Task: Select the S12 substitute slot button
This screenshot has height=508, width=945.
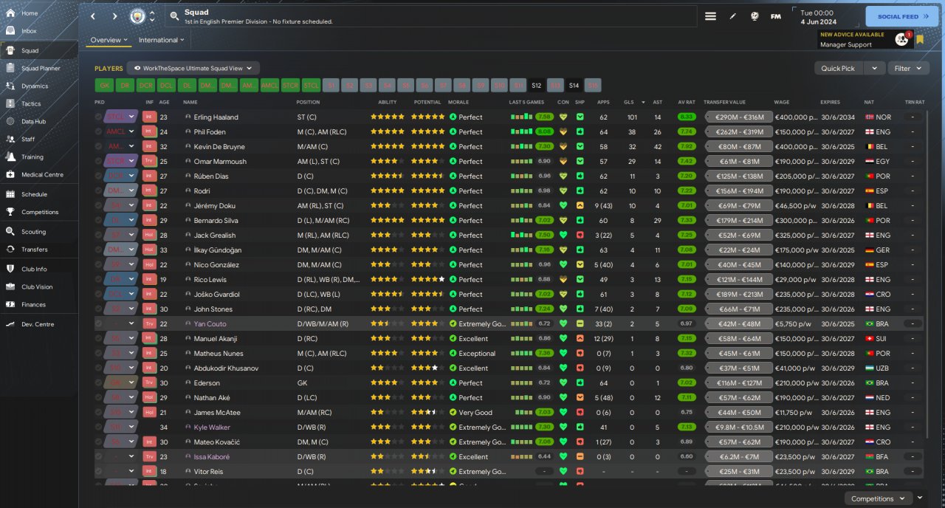Action: (x=537, y=85)
